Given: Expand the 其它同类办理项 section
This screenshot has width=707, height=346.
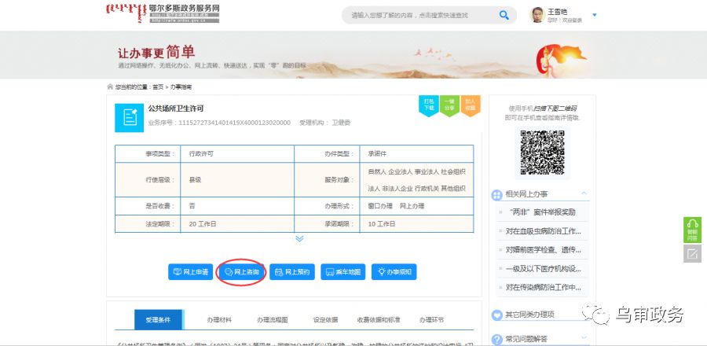Looking at the screenshot, I should [x=584, y=314].
